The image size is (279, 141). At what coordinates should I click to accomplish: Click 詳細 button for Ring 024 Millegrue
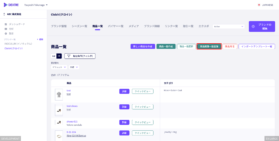(x=124, y=133)
